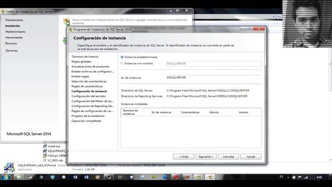Click the Características column header

[190, 112]
